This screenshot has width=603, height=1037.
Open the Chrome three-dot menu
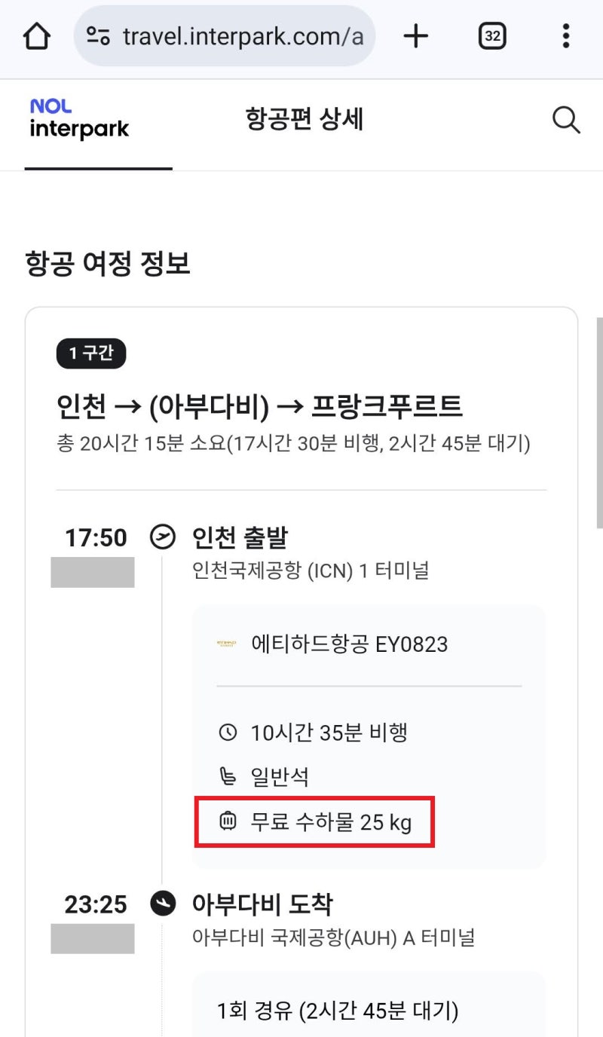coord(566,35)
